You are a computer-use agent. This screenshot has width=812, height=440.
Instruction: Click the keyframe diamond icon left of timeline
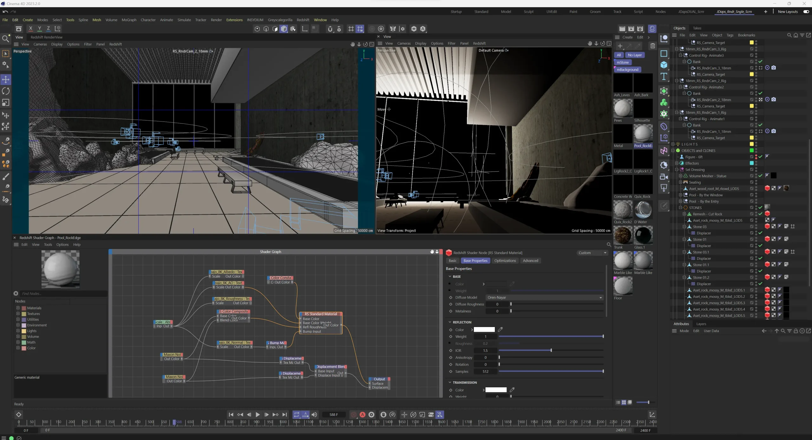click(19, 415)
